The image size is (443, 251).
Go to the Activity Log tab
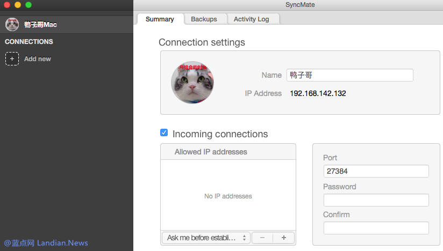pyautogui.click(x=251, y=19)
